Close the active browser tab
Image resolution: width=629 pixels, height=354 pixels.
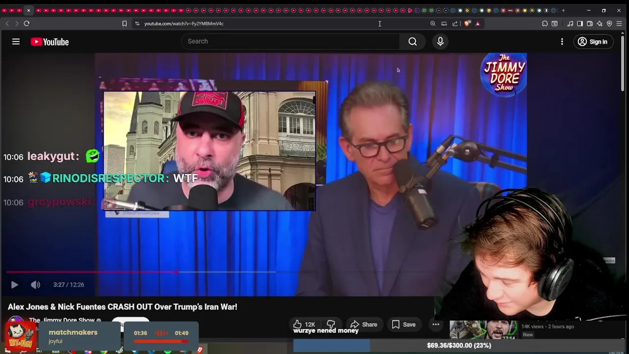click(x=29, y=10)
